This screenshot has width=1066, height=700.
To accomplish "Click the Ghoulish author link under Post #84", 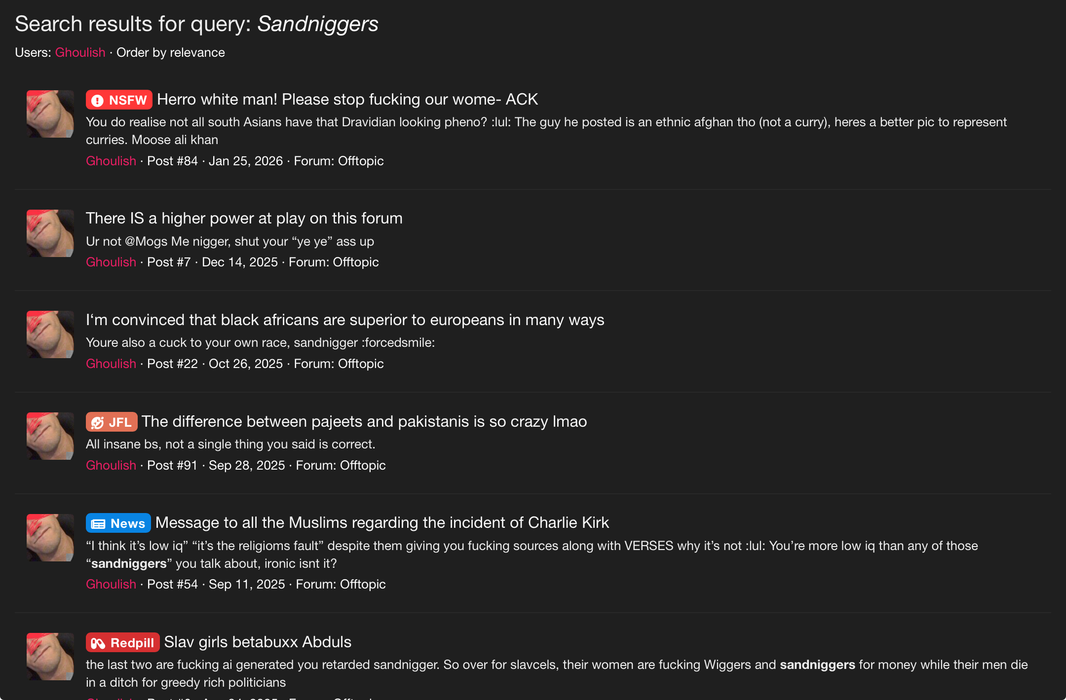I will pyautogui.click(x=111, y=161).
